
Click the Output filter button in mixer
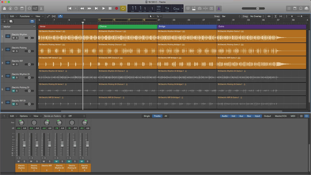coord(267,116)
